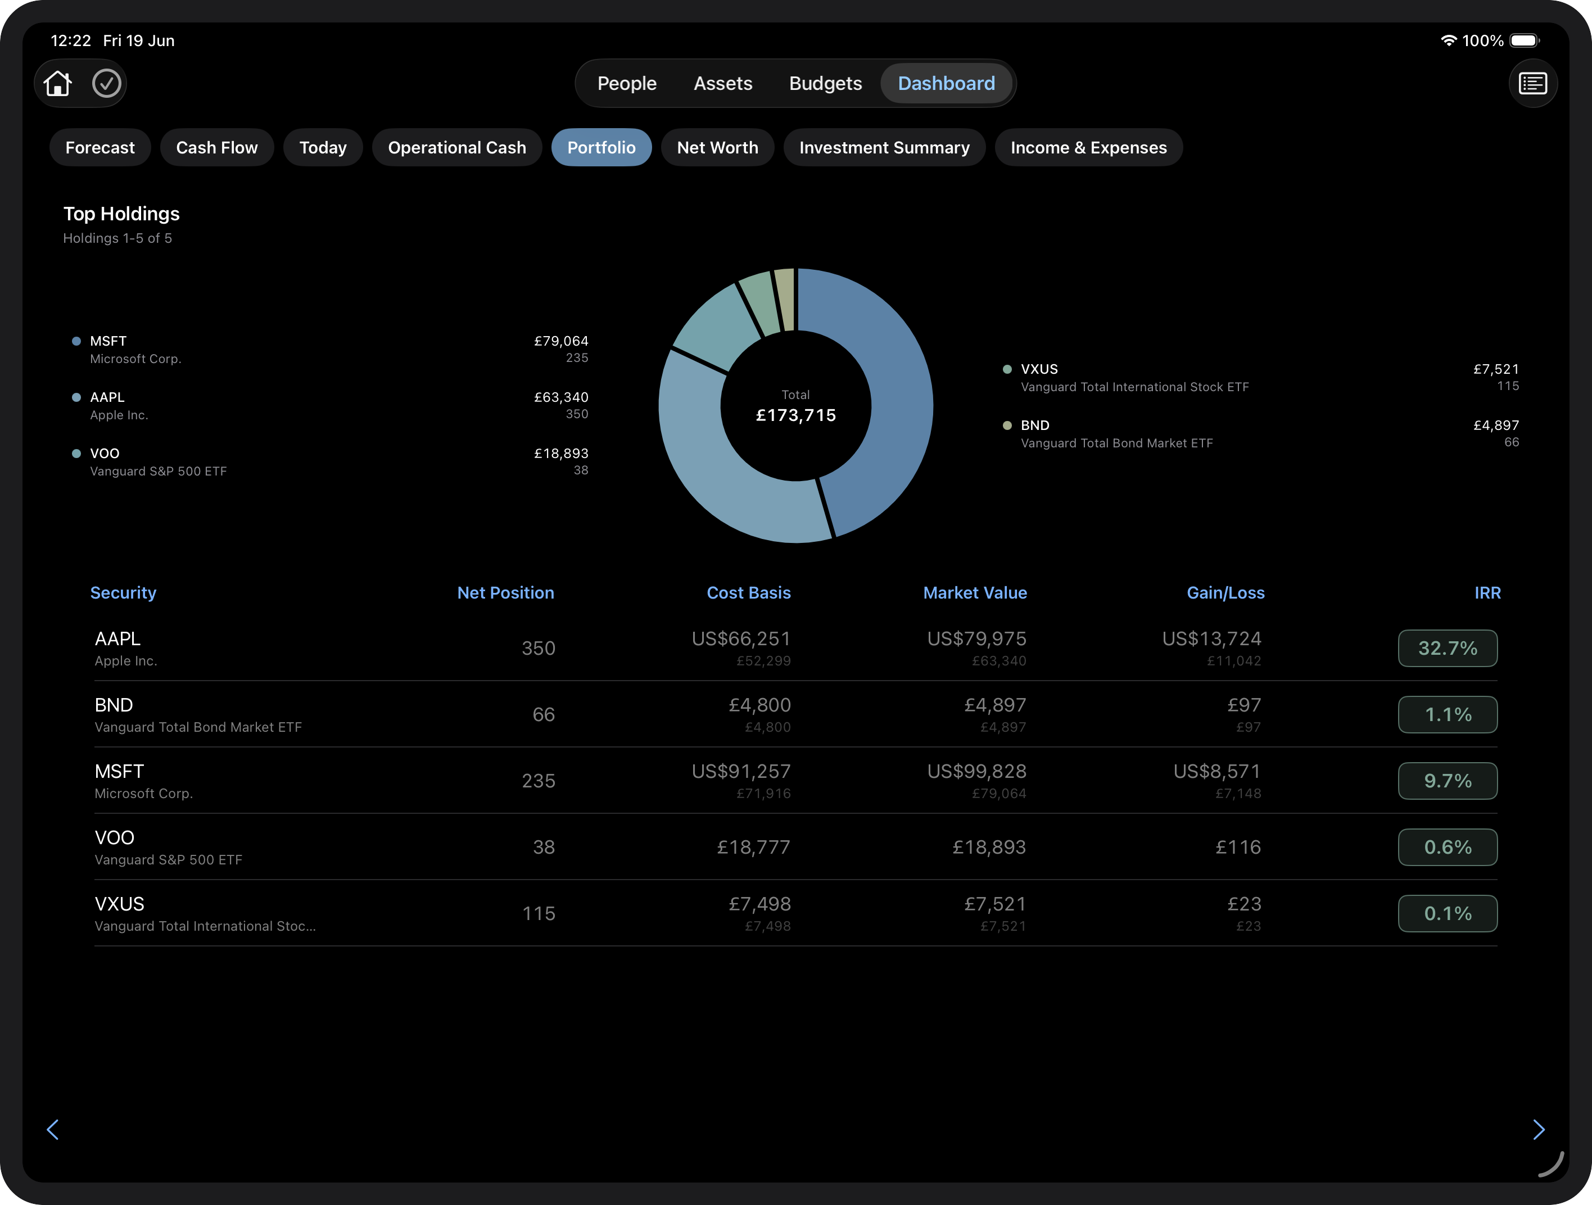Click the 1.1% IRR badge for BND
1592x1205 pixels.
[1448, 714]
